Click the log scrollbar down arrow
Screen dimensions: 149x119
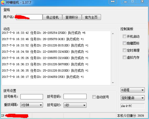(113, 83)
